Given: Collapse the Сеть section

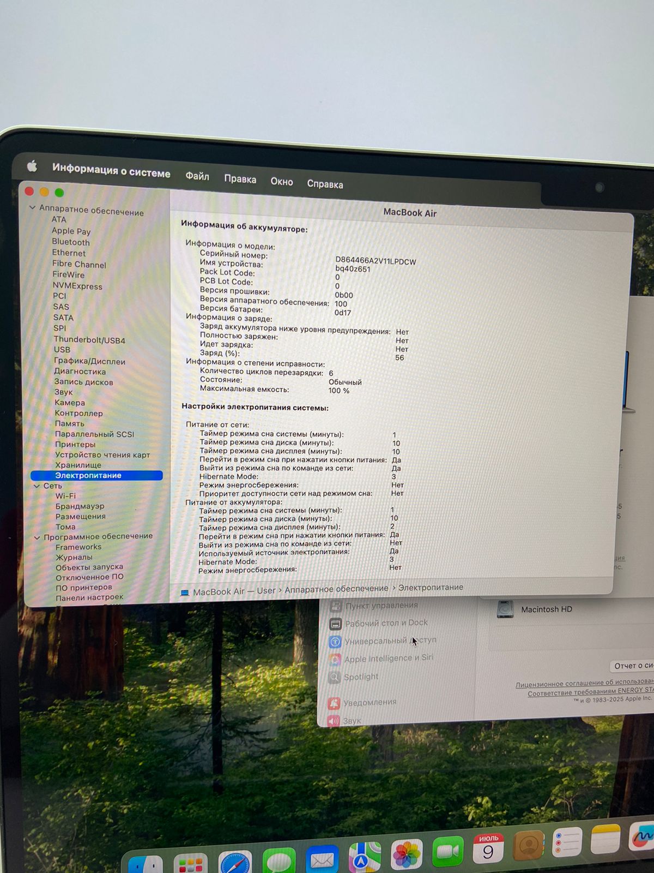Looking at the screenshot, I should click(x=37, y=486).
